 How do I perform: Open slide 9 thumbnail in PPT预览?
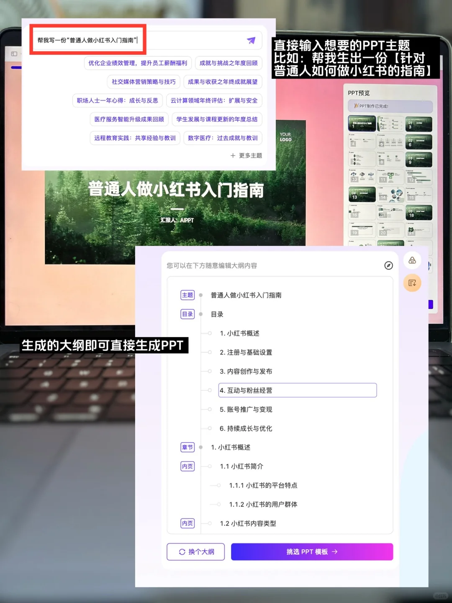pyautogui.click(x=419, y=160)
